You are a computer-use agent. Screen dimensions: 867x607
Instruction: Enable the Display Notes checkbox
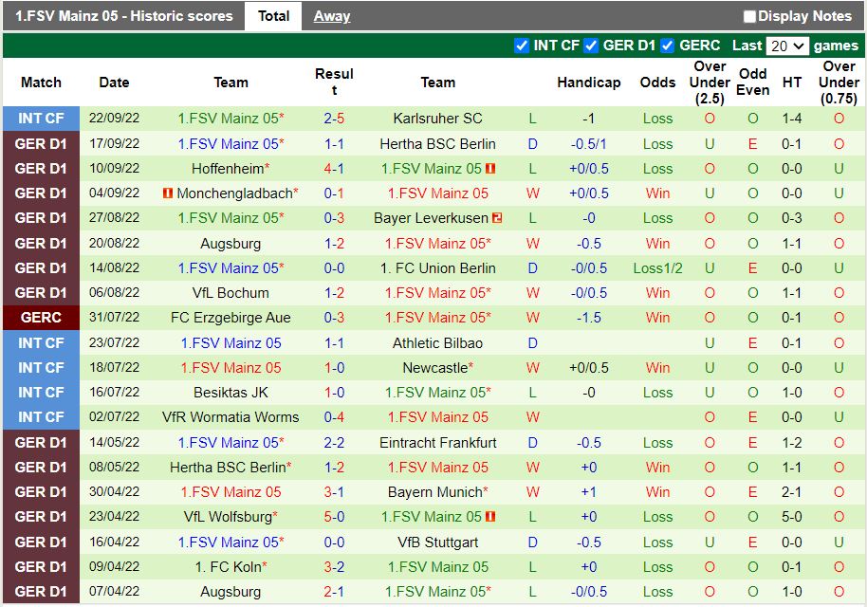[x=749, y=16]
